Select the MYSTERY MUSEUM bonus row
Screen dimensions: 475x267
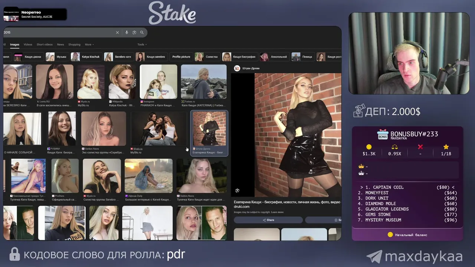coord(407,220)
